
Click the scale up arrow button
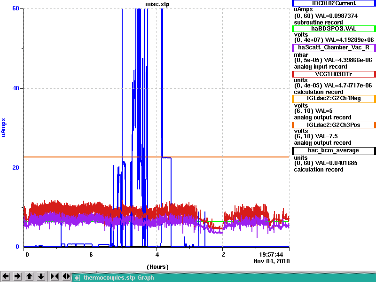point(30,276)
